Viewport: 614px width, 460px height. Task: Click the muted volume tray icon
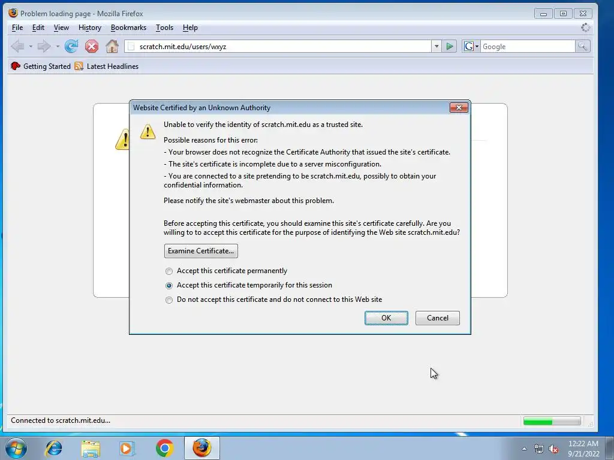click(x=553, y=449)
